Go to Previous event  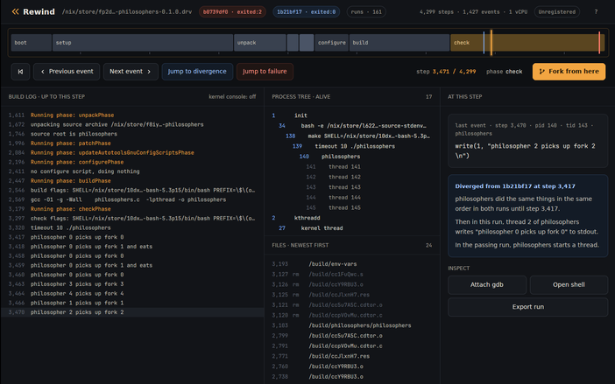[x=67, y=72]
